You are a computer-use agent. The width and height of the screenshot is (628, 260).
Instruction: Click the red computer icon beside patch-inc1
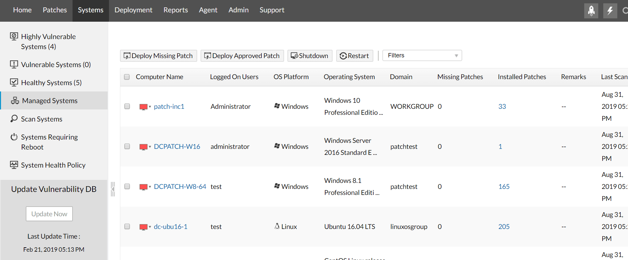point(143,107)
